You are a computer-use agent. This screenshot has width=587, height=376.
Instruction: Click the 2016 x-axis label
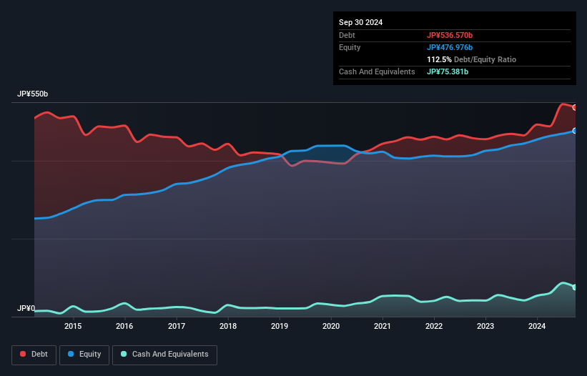tap(124, 326)
